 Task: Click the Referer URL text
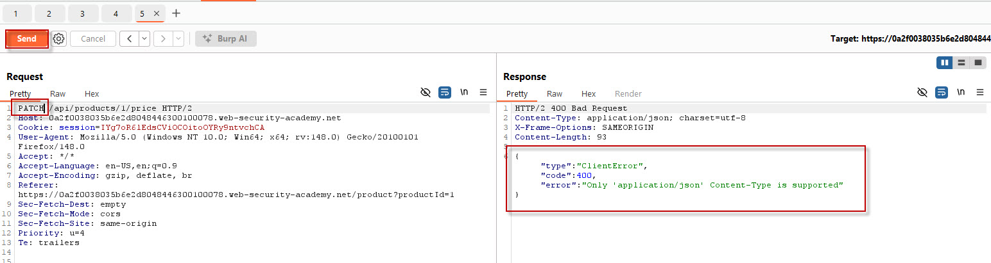pyautogui.click(x=236, y=195)
